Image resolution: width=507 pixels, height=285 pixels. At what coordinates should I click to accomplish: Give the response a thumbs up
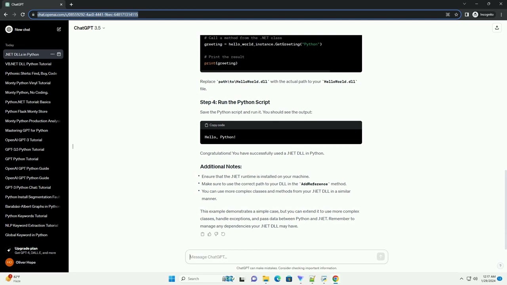tap(209, 234)
